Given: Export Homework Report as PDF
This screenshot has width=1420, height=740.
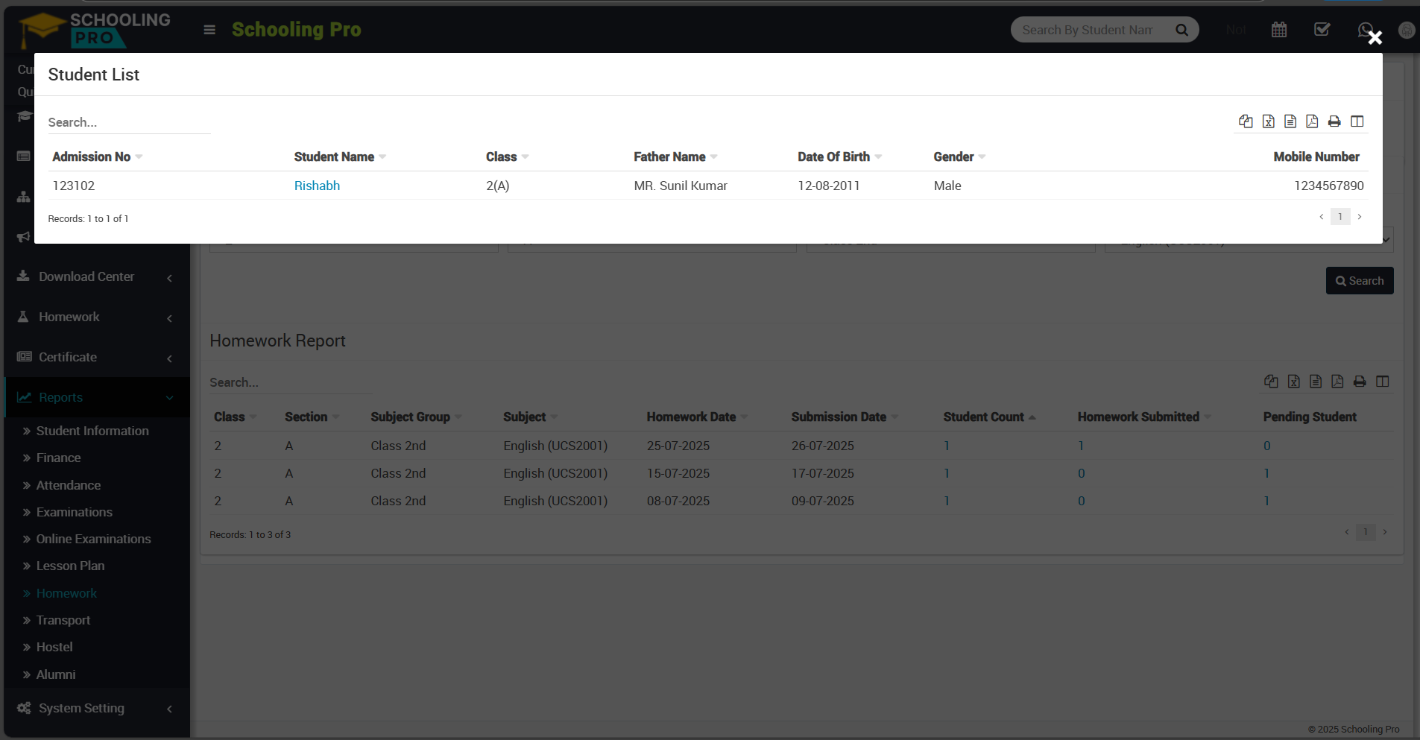Looking at the screenshot, I should [1337, 382].
